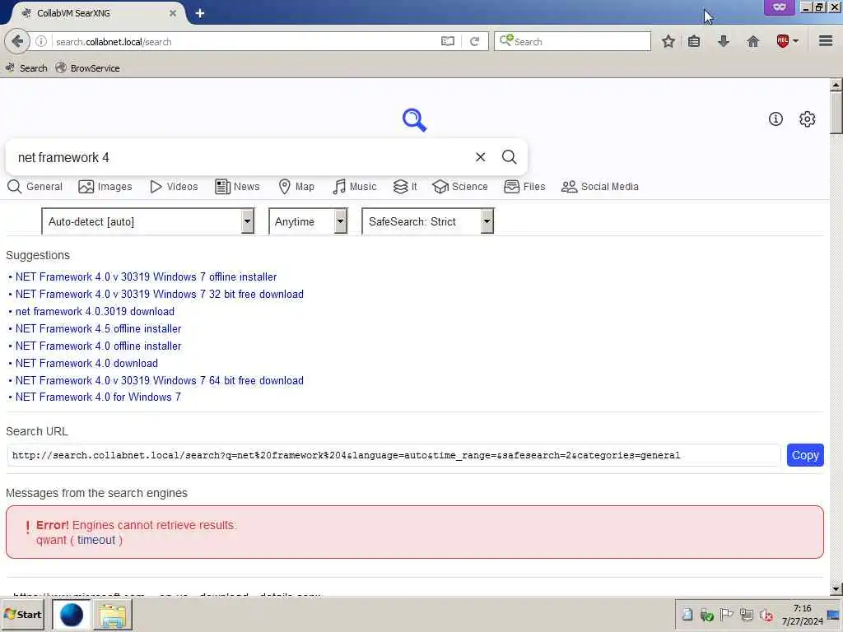Open the browser hamburger menu
Viewport: 843px width, 632px height.
click(826, 41)
